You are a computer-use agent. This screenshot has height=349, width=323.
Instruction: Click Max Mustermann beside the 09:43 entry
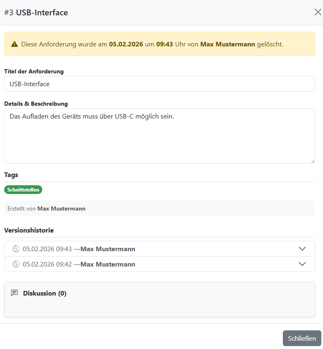(107, 249)
